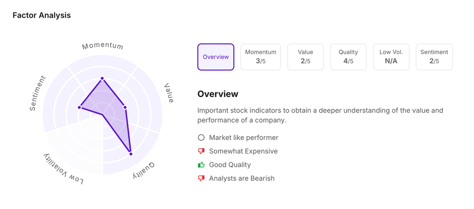Open the Sentiment 2/5 tab

click(x=434, y=57)
